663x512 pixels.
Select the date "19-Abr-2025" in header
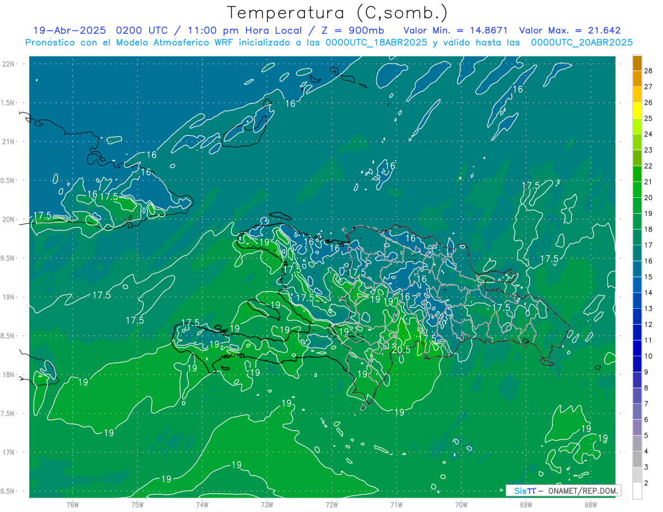(71, 30)
